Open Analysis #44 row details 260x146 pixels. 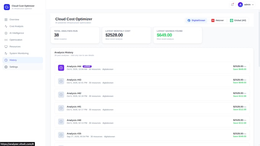(152, 68)
